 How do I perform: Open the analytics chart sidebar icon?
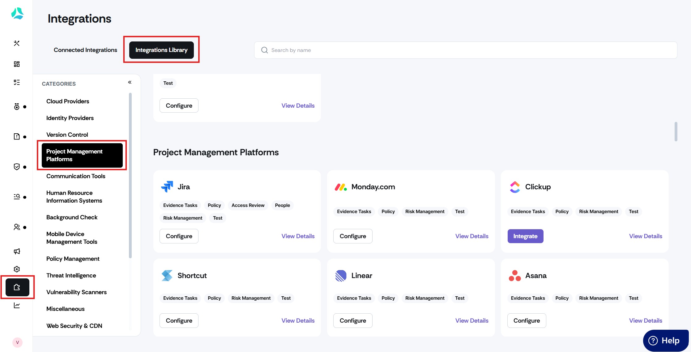[17, 305]
